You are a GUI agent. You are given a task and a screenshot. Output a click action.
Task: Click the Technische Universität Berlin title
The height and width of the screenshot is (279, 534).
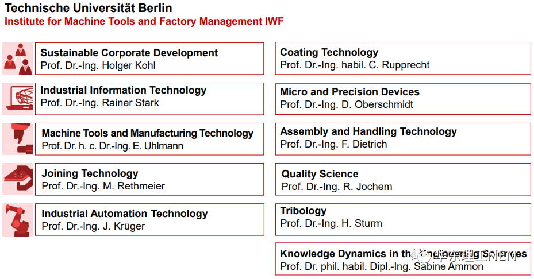point(89,8)
